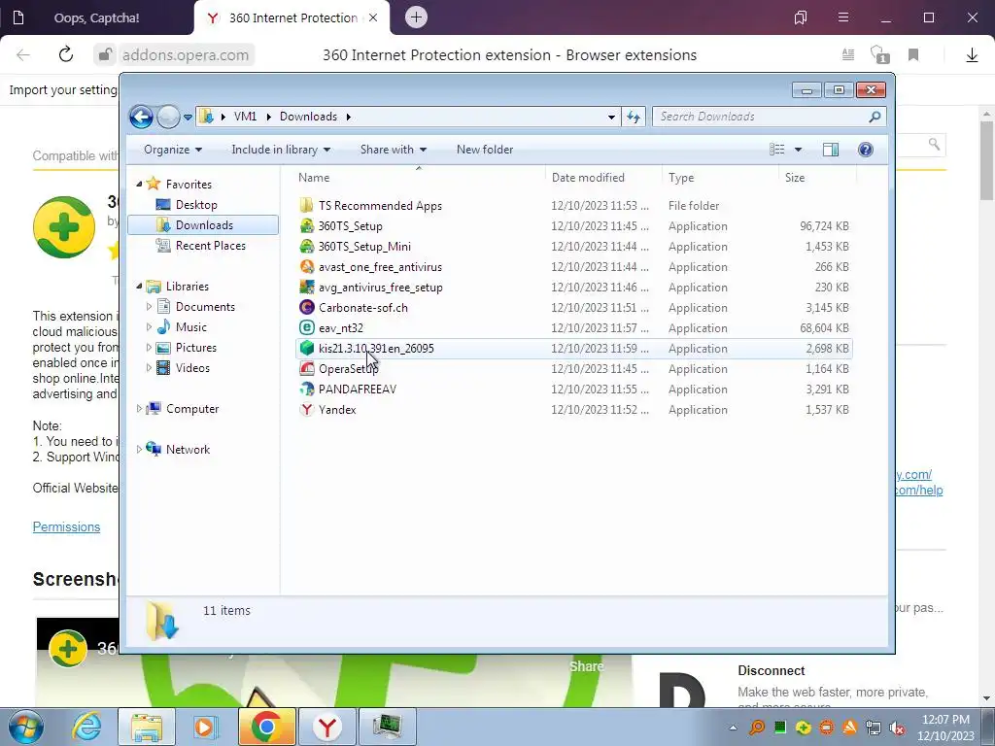Screen dimensions: 995x746
Task: Expand the Pictures library node
Action: 149,347
